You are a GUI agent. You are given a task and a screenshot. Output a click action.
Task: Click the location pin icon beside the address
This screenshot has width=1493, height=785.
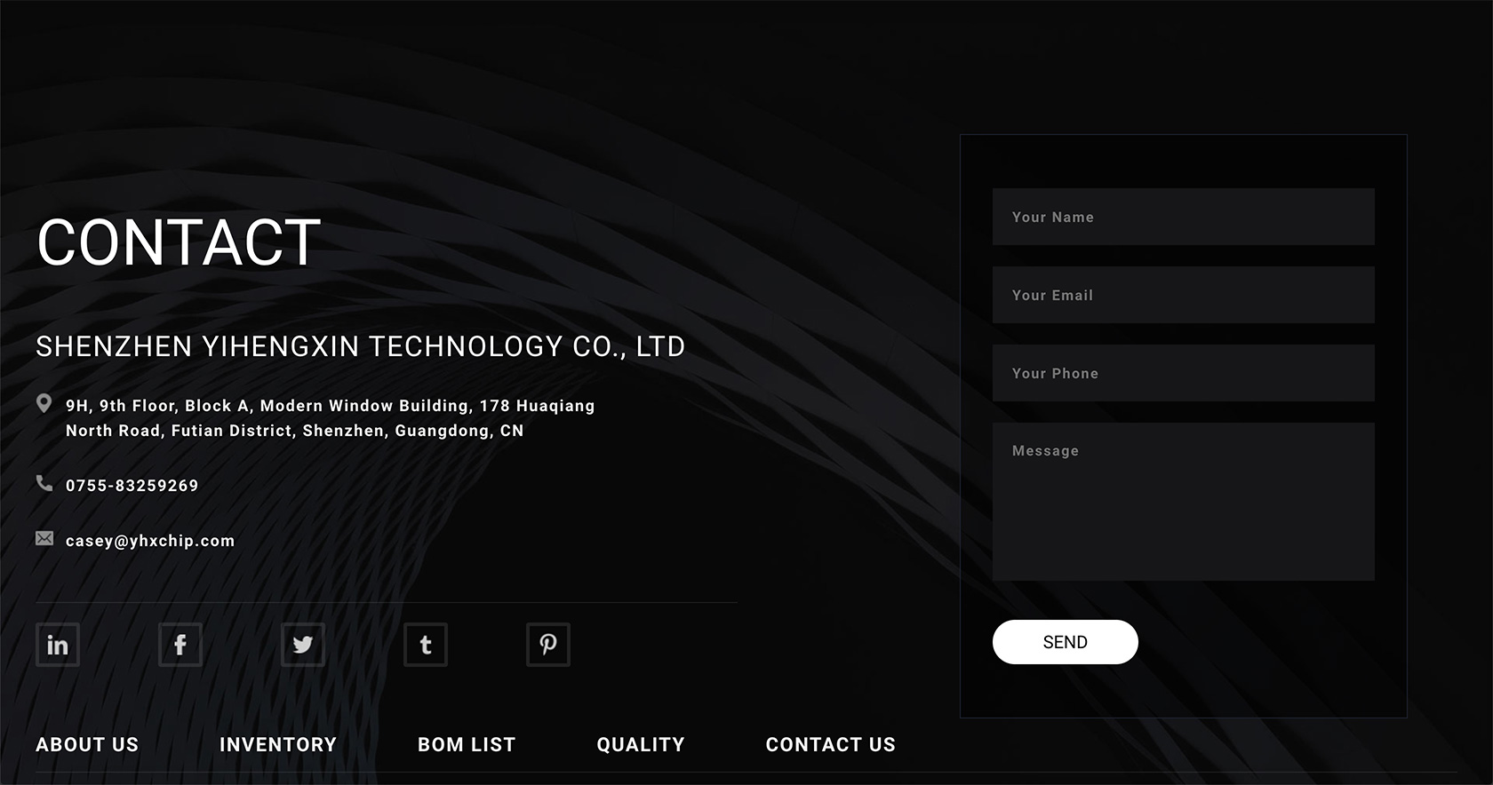click(x=44, y=404)
